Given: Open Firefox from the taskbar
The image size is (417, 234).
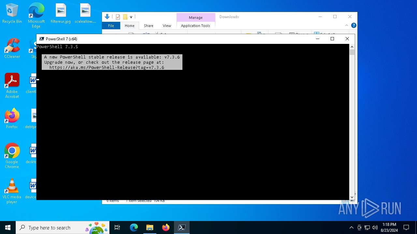Looking at the screenshot, I should point(166,227).
